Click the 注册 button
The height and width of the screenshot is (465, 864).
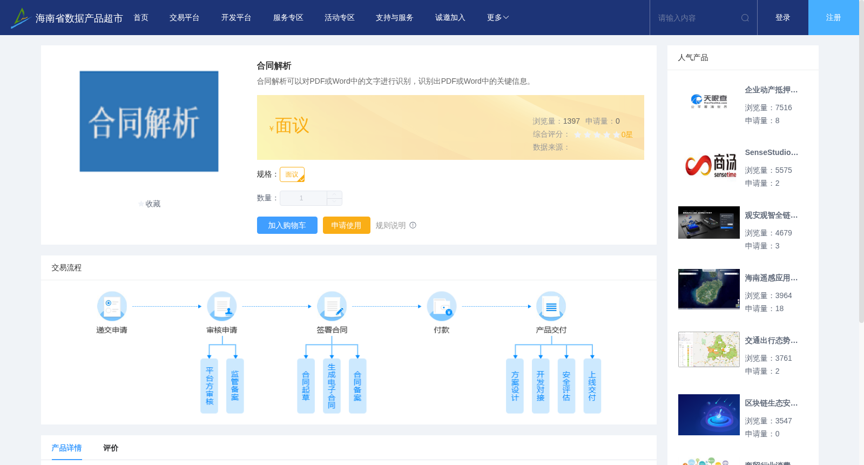(834, 18)
